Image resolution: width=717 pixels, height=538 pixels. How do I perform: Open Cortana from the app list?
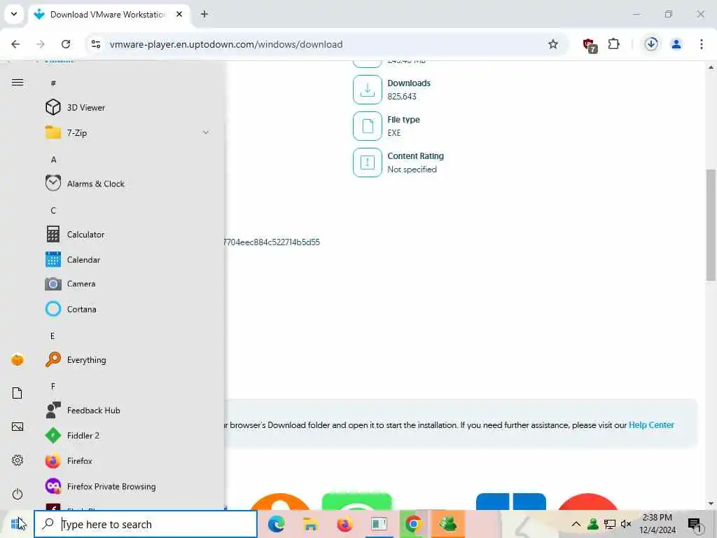click(x=128, y=309)
